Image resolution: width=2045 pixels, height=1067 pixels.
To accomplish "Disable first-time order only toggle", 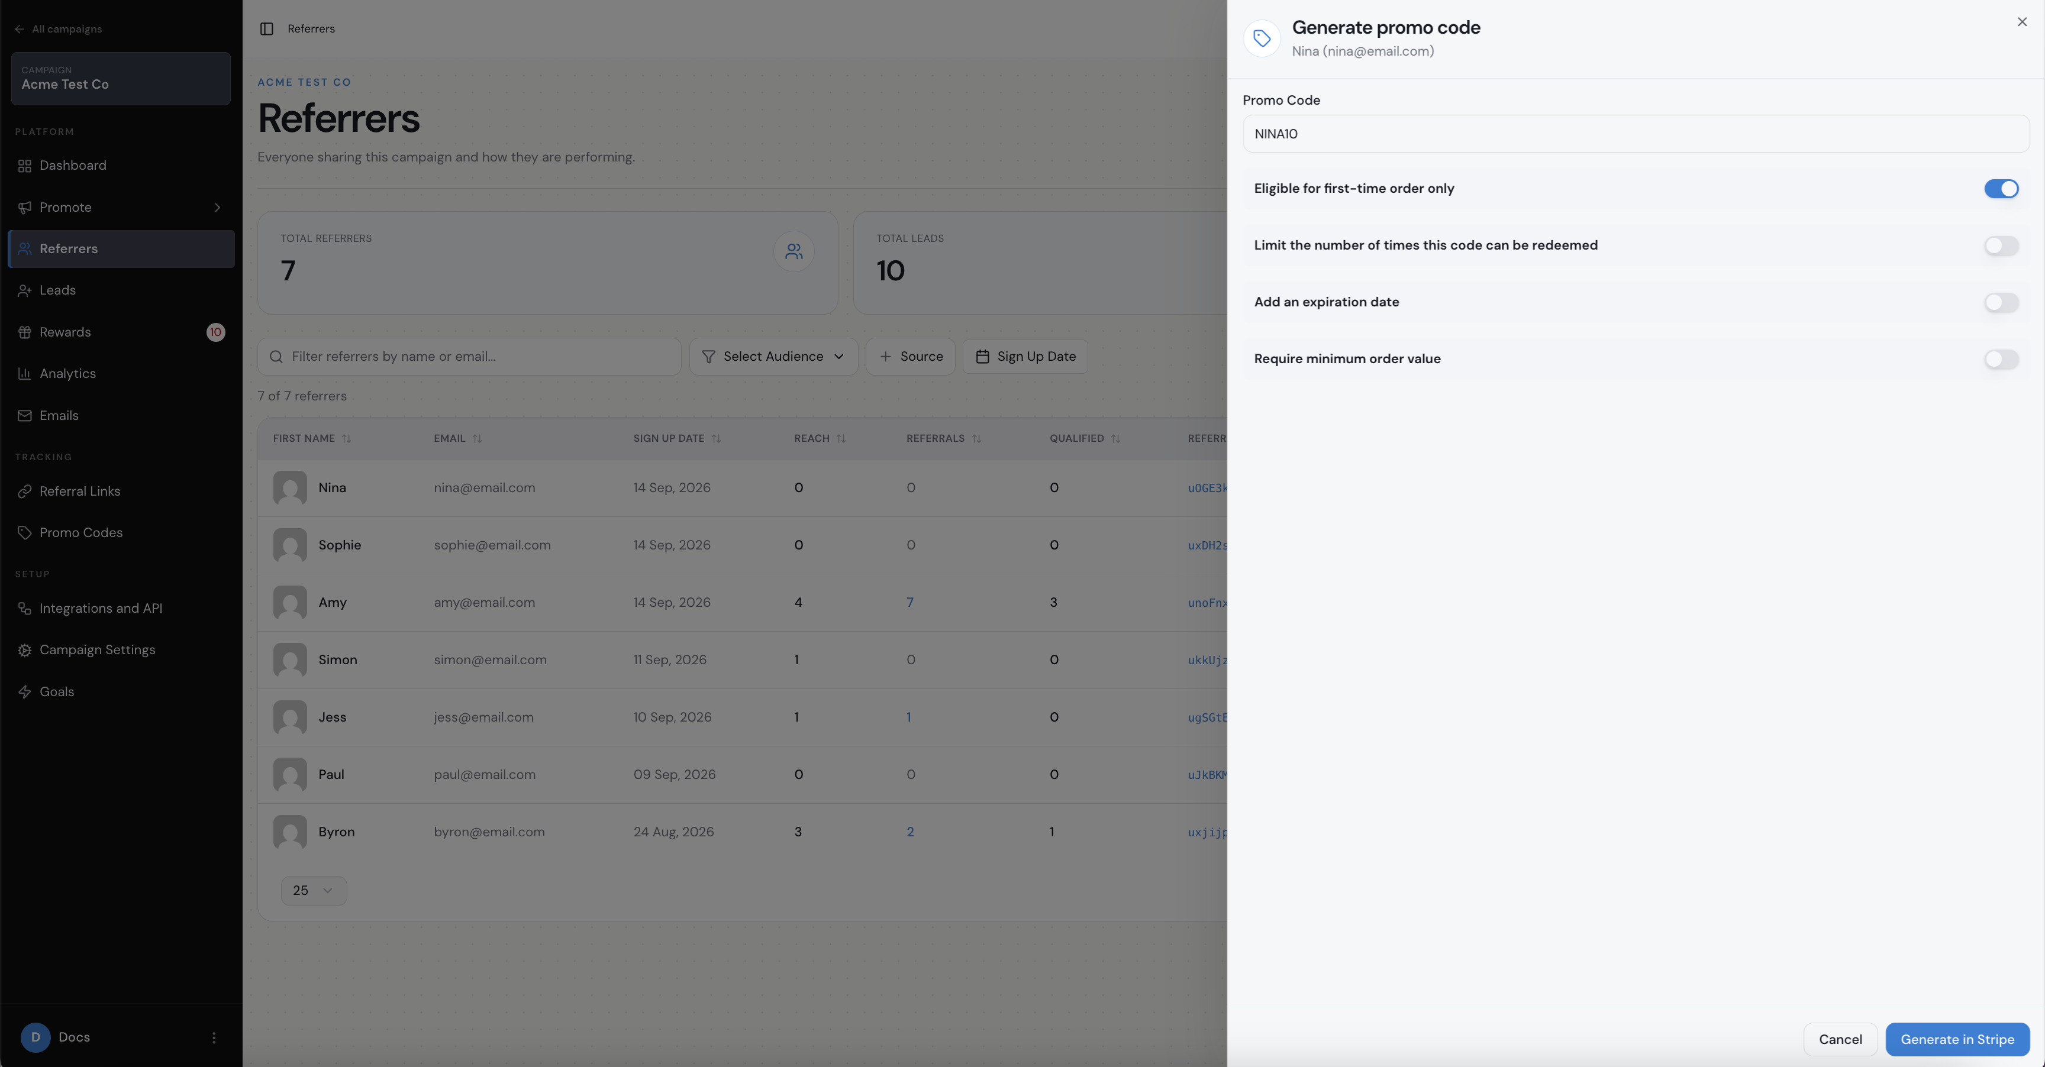I will pos(2001,189).
